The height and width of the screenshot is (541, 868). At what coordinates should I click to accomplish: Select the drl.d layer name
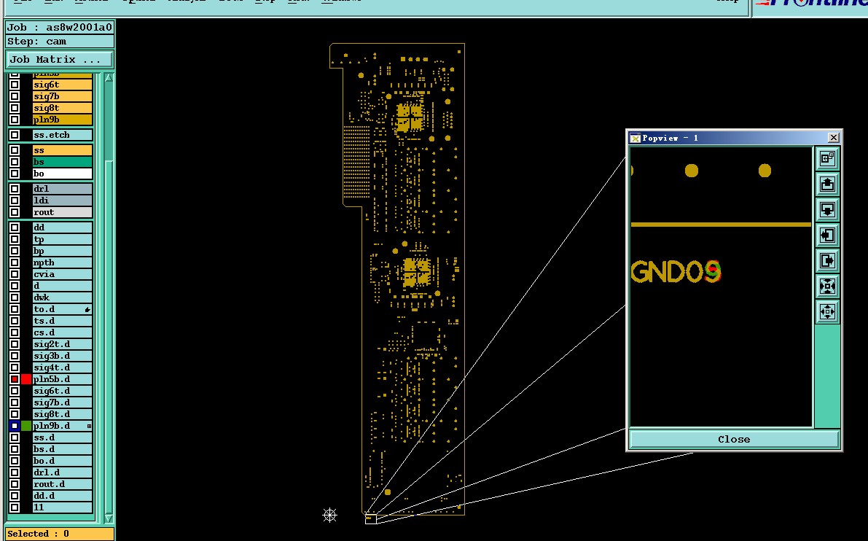pyautogui.click(x=62, y=472)
